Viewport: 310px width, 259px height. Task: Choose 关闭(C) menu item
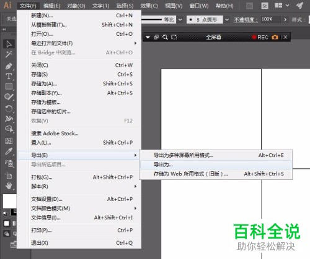point(79,65)
